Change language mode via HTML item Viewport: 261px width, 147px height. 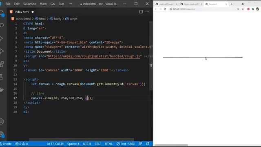[x=109, y=144]
